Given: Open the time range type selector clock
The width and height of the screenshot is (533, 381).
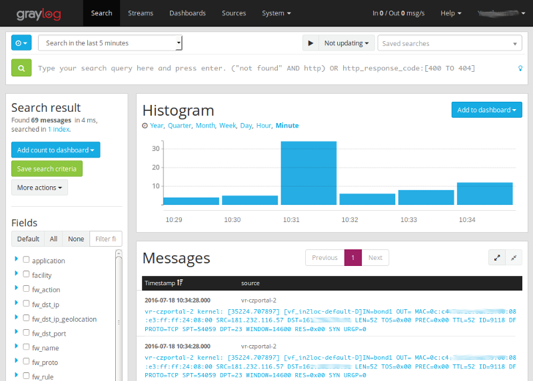Looking at the screenshot, I should (21, 43).
